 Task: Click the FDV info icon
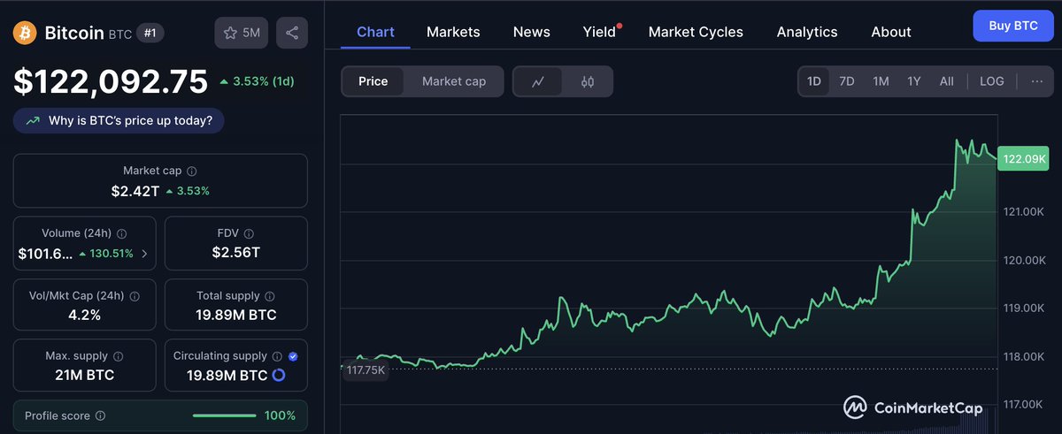coord(250,234)
